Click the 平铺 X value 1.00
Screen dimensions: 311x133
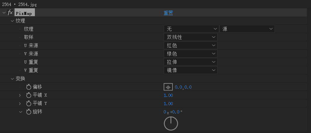click(168, 95)
